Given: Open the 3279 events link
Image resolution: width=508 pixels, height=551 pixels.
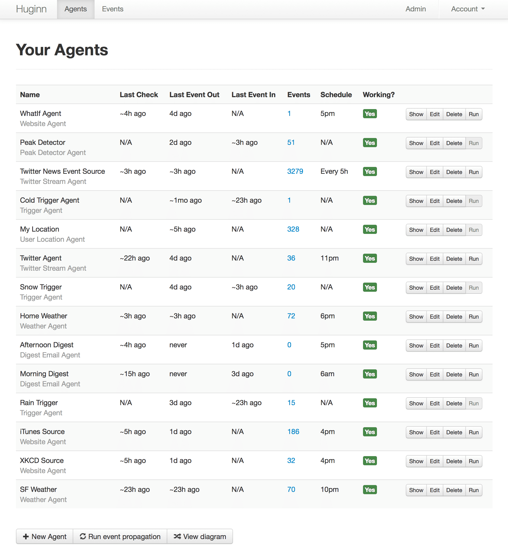Looking at the screenshot, I should pyautogui.click(x=295, y=171).
